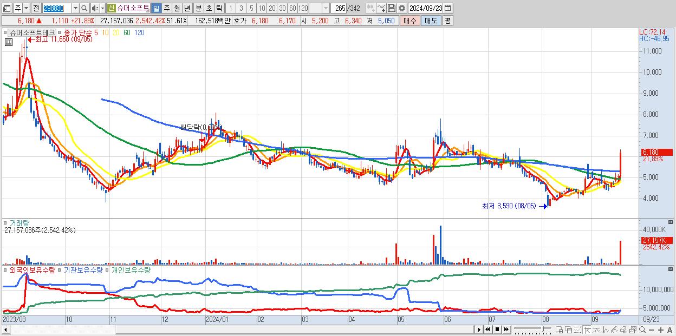Click the green 신 badge icon
676x336 pixels.
(111, 8)
